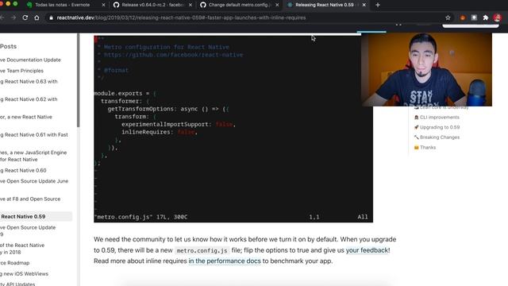View site security lock information
508x286 pixels.
[51, 17]
